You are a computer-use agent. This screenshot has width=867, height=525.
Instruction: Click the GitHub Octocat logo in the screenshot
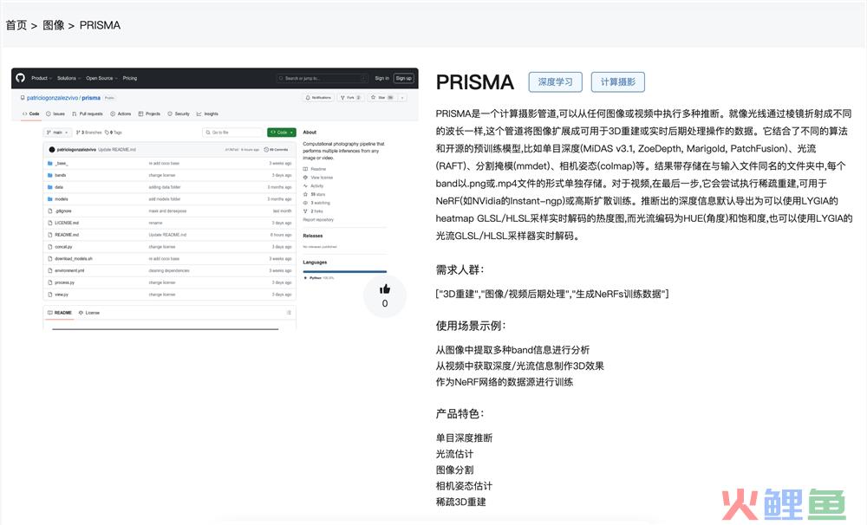[x=21, y=78]
